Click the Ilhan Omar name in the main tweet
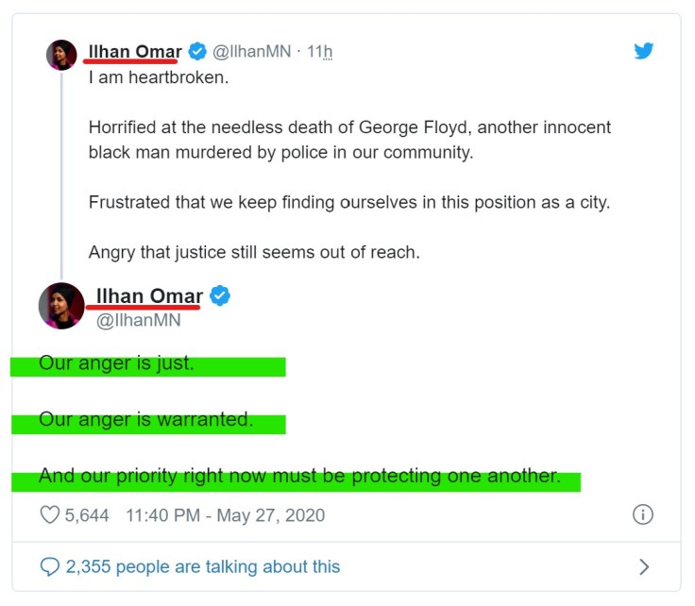The width and height of the screenshot is (695, 606). (x=149, y=296)
